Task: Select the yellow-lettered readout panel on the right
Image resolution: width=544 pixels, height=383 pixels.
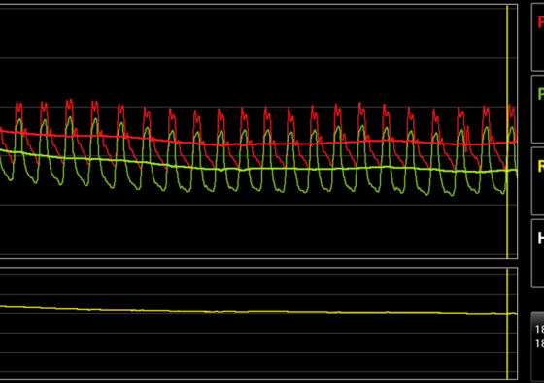Action: click(538, 181)
